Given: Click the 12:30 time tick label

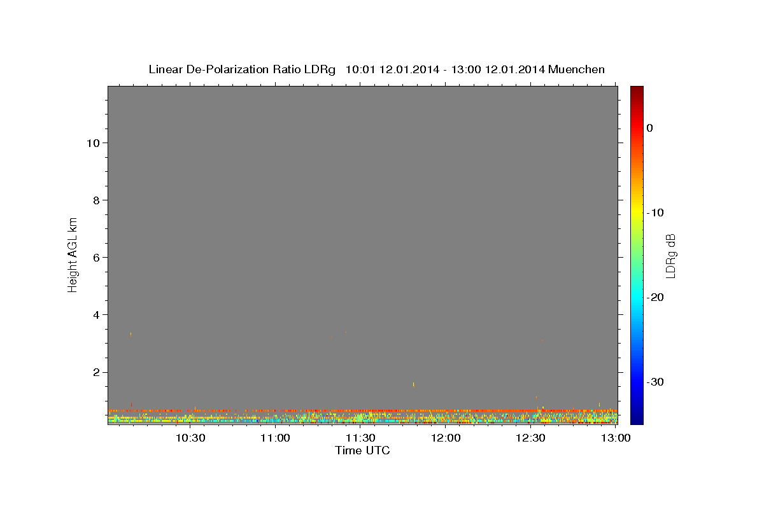Looking at the screenshot, I should 530,438.
